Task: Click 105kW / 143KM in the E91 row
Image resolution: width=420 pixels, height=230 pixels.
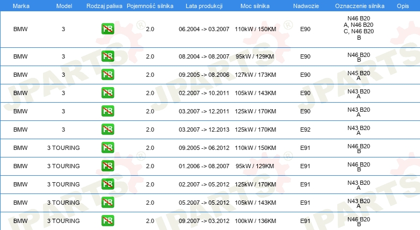Action: [x=255, y=202]
